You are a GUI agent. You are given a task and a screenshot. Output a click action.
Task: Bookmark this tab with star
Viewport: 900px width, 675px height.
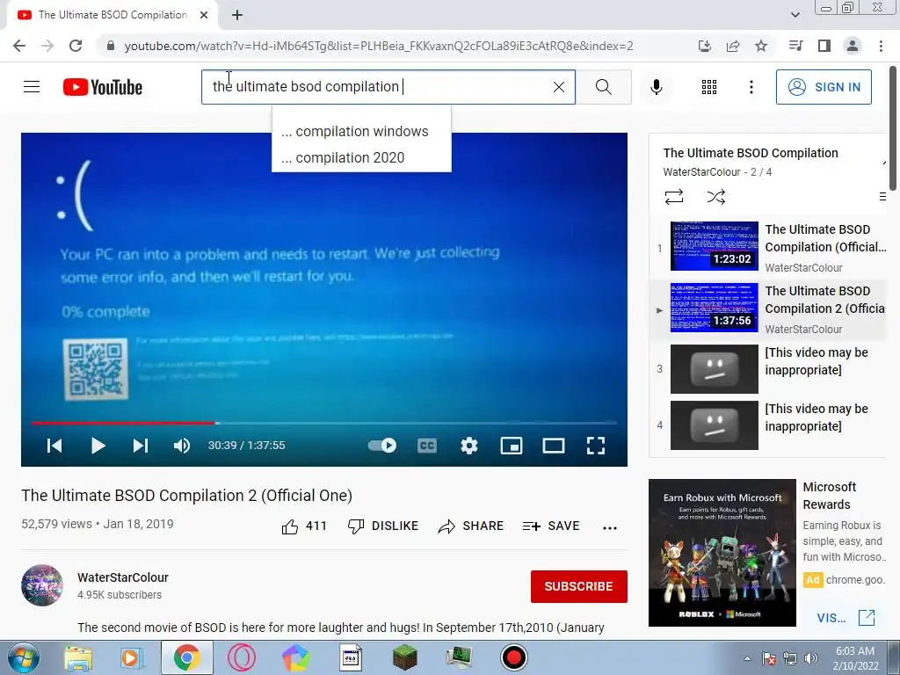(761, 46)
